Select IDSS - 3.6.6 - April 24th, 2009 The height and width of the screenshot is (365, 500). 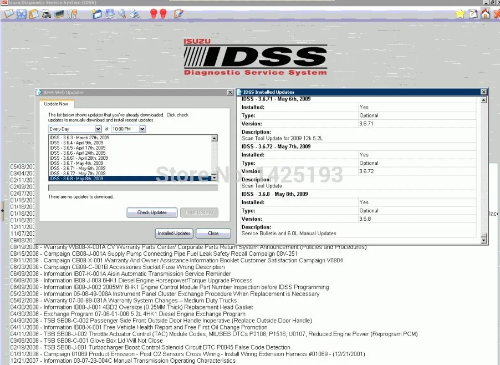[130, 153]
